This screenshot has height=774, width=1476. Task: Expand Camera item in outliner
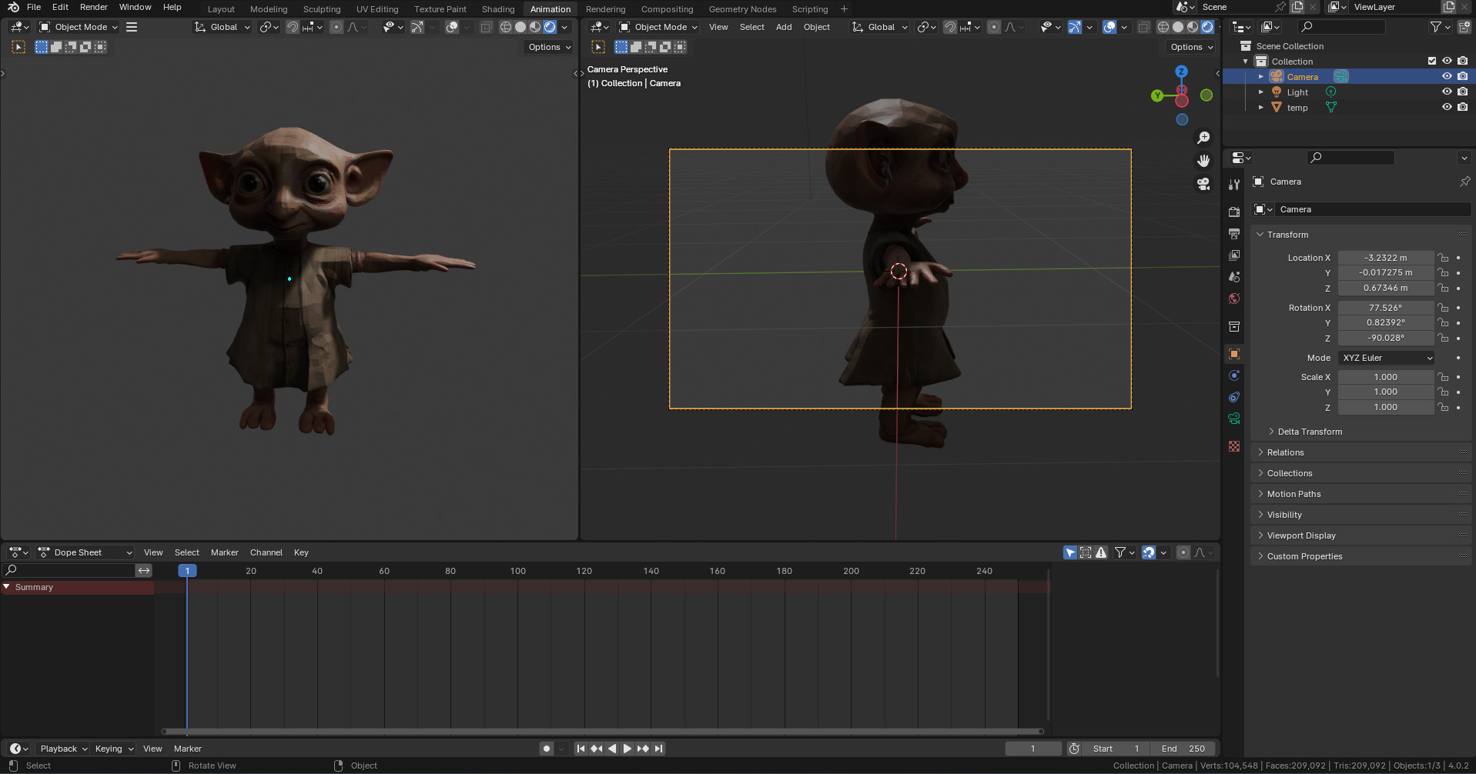point(1260,76)
